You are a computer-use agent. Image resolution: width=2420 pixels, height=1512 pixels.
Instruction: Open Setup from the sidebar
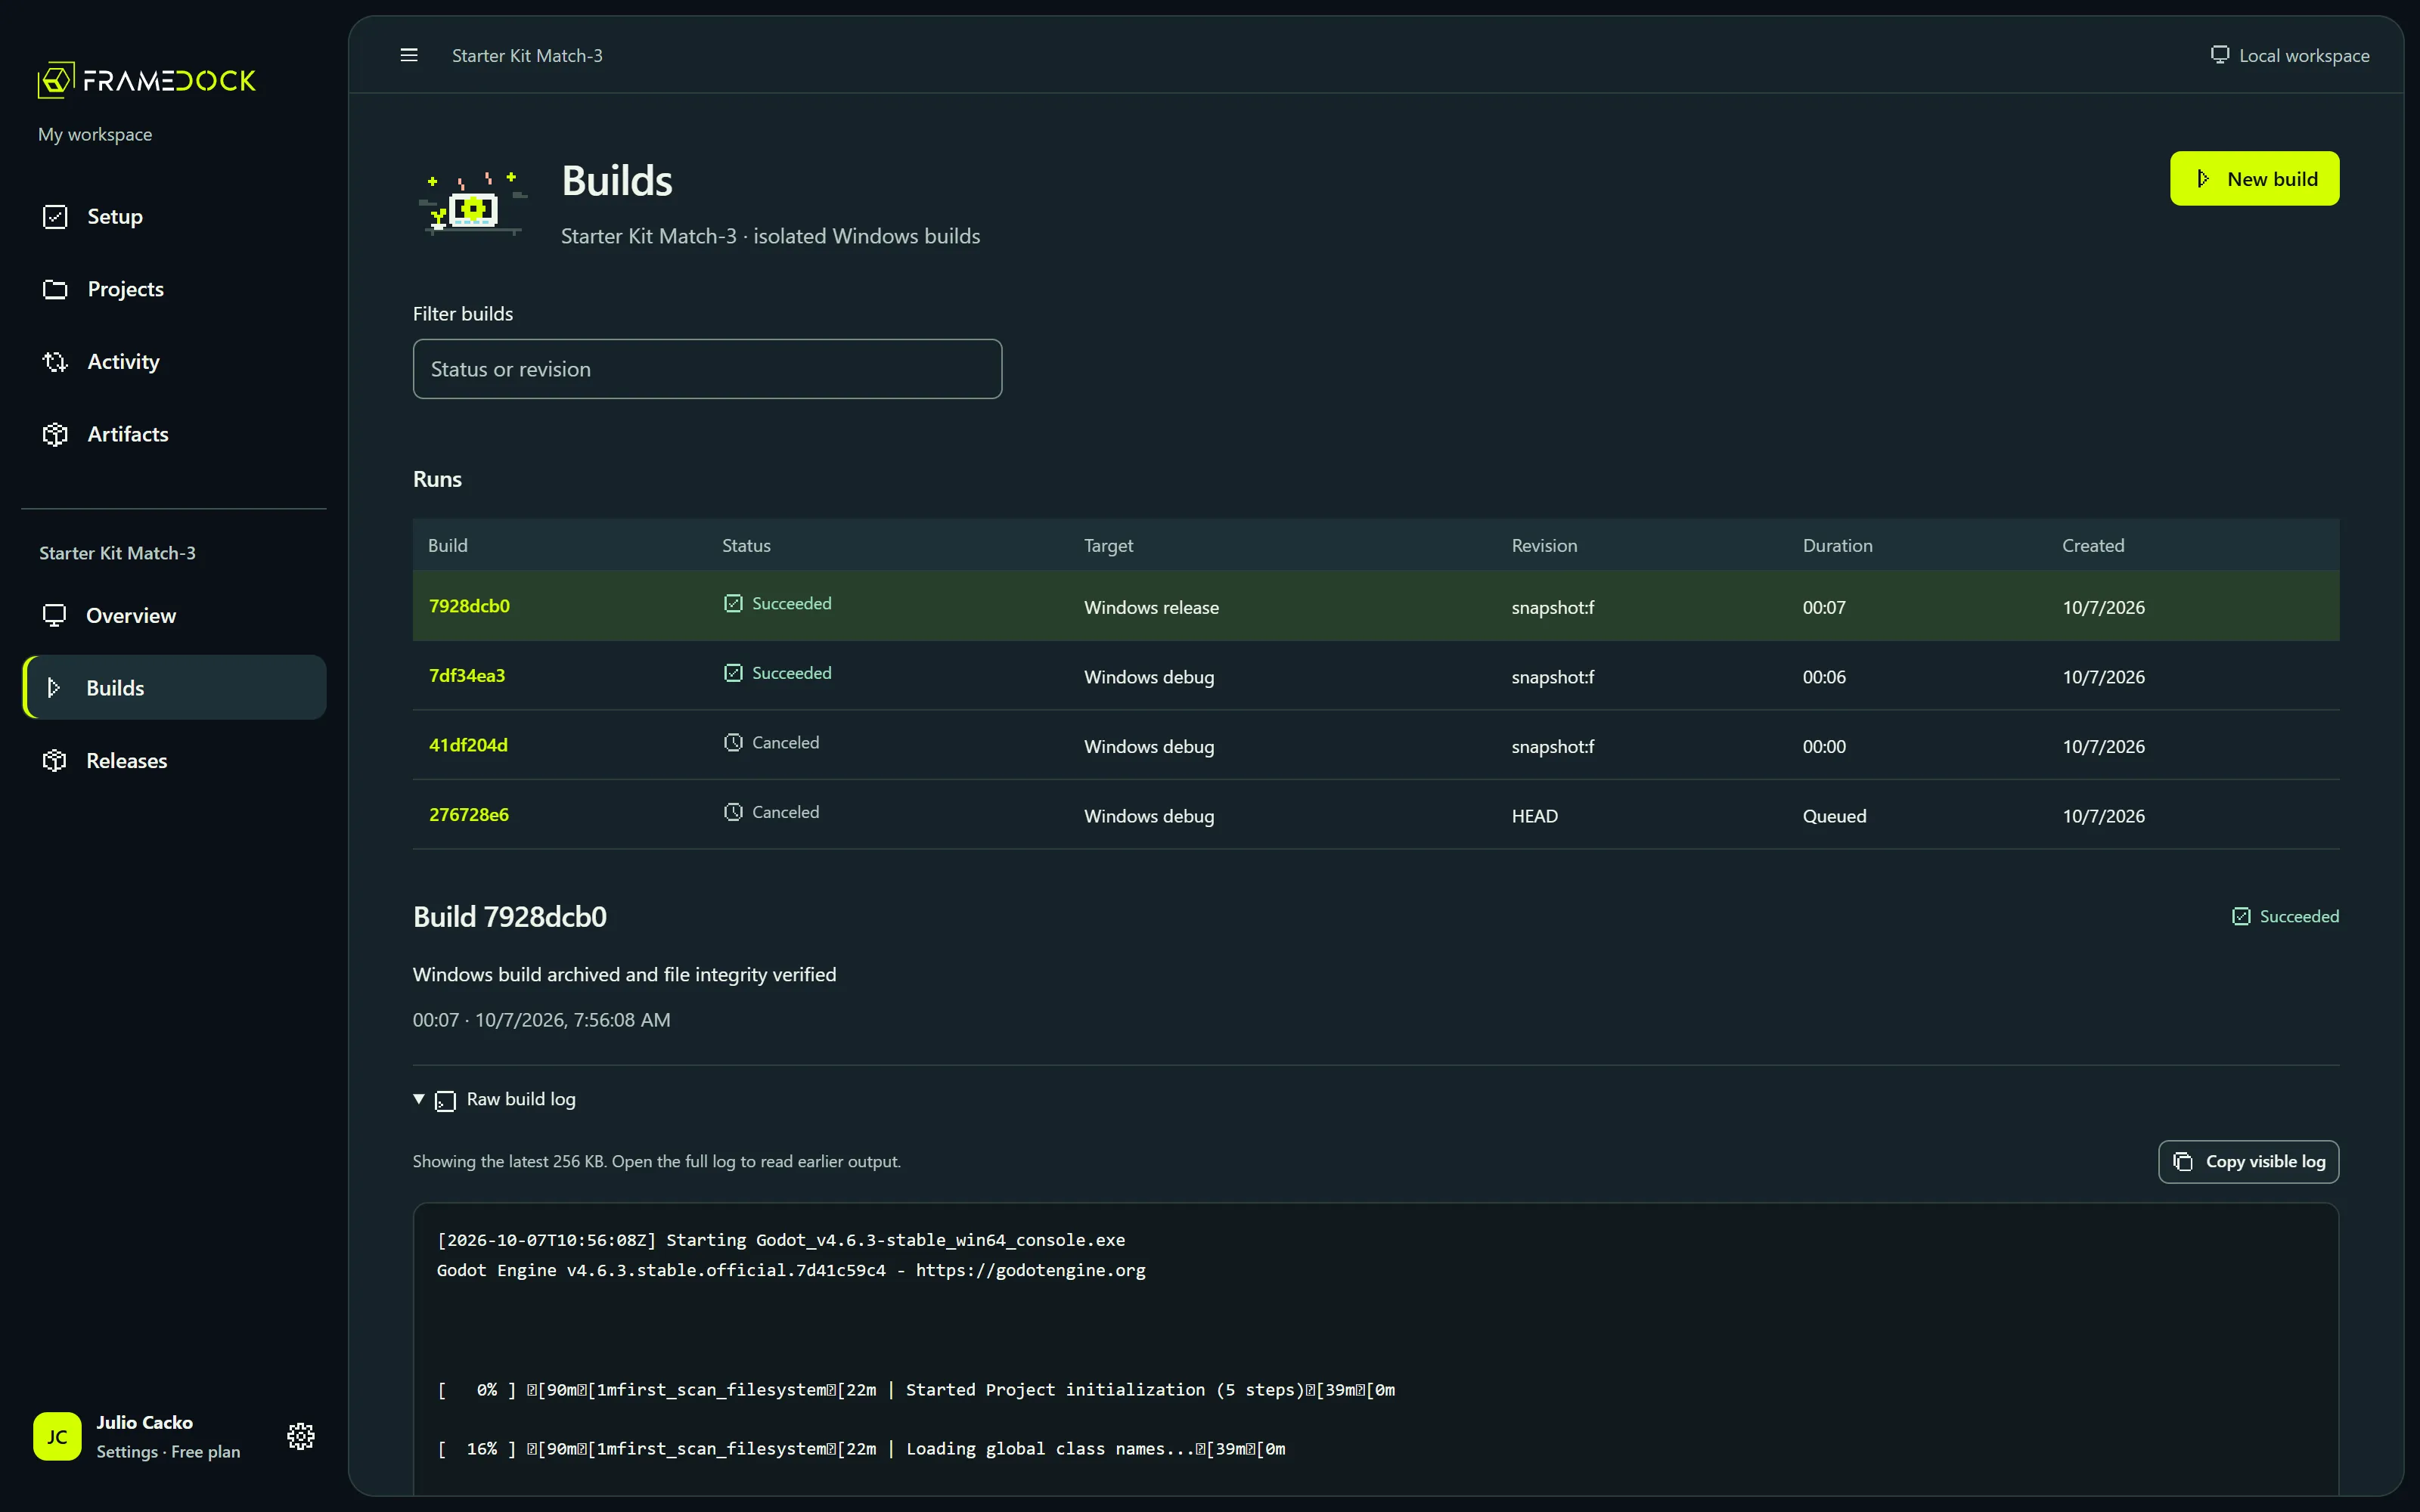[x=174, y=216]
